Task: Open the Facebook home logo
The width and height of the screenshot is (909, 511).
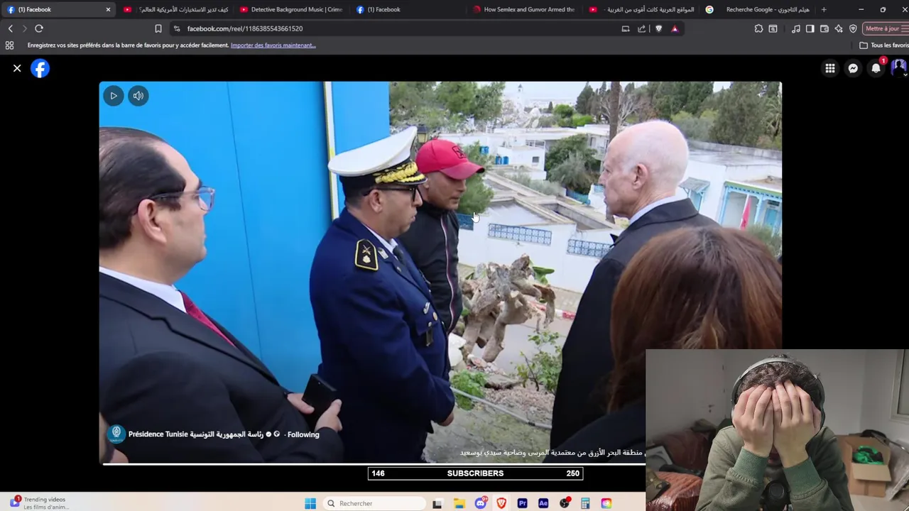Action: click(x=40, y=68)
